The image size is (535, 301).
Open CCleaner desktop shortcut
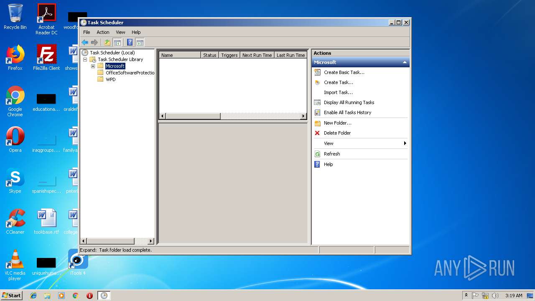coord(15,222)
